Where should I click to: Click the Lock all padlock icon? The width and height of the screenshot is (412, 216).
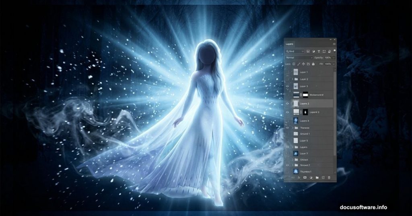(x=313, y=64)
